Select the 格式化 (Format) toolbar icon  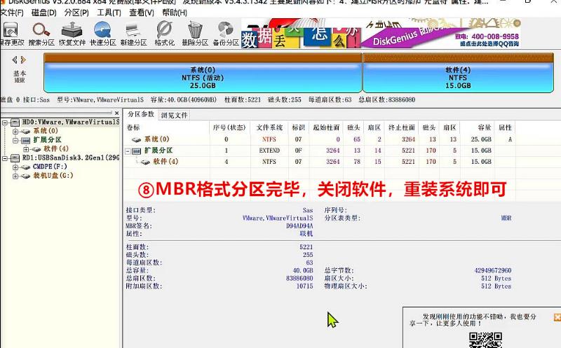164,33
